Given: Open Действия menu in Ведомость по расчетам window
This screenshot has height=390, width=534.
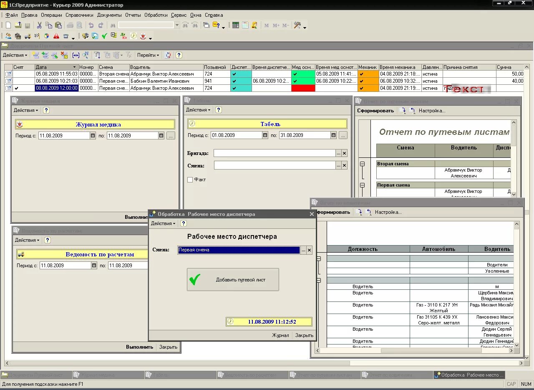Looking at the screenshot, I should coord(27,240).
